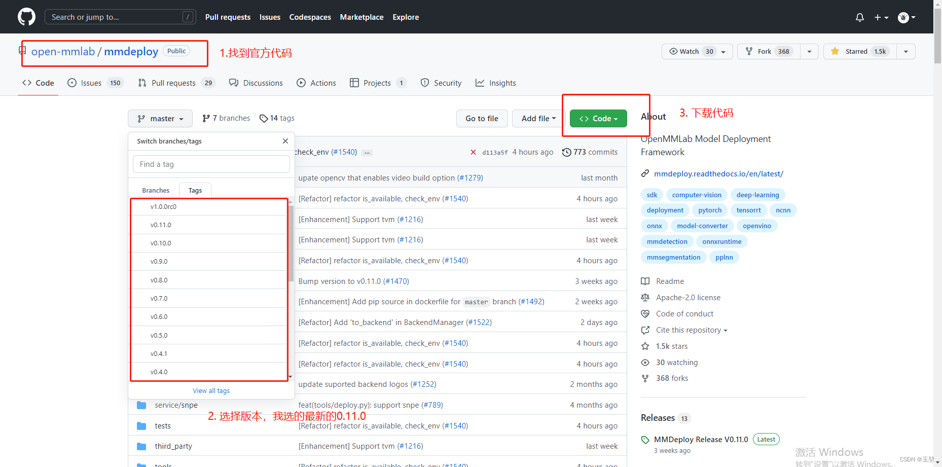View failed check status X icon
942x467 pixels.
tap(473, 152)
